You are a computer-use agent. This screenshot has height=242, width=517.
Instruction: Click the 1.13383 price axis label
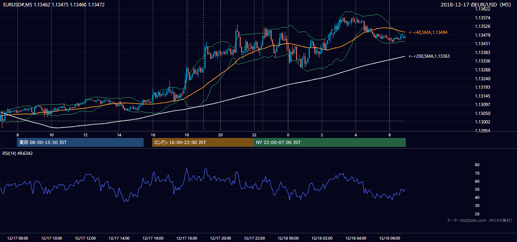click(483, 52)
